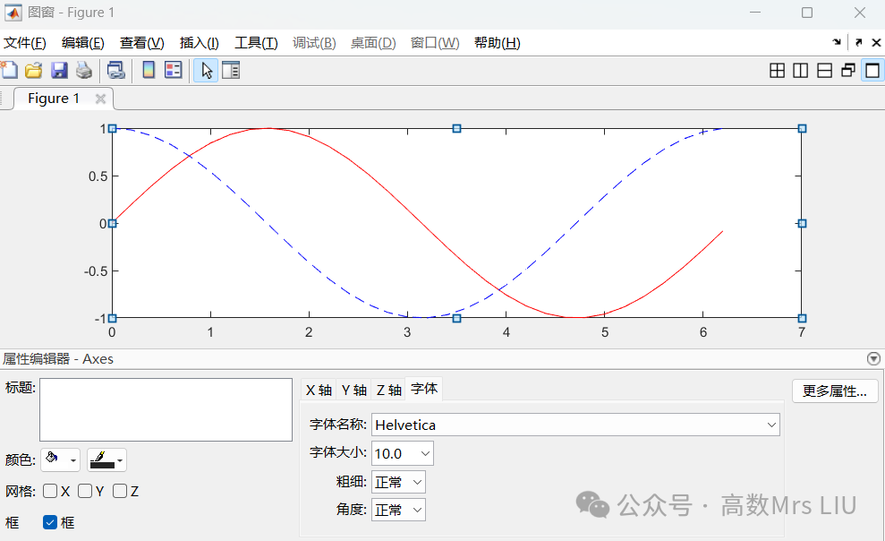Select the Figure 1 document tab

[63, 99]
